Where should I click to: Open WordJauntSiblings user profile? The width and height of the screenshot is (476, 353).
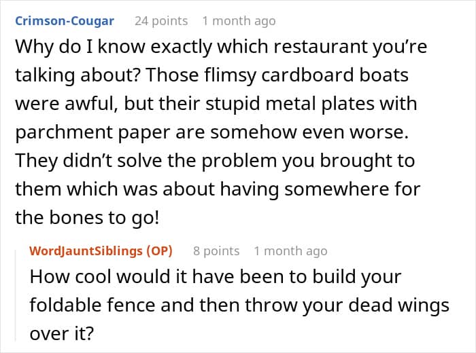click(x=86, y=251)
